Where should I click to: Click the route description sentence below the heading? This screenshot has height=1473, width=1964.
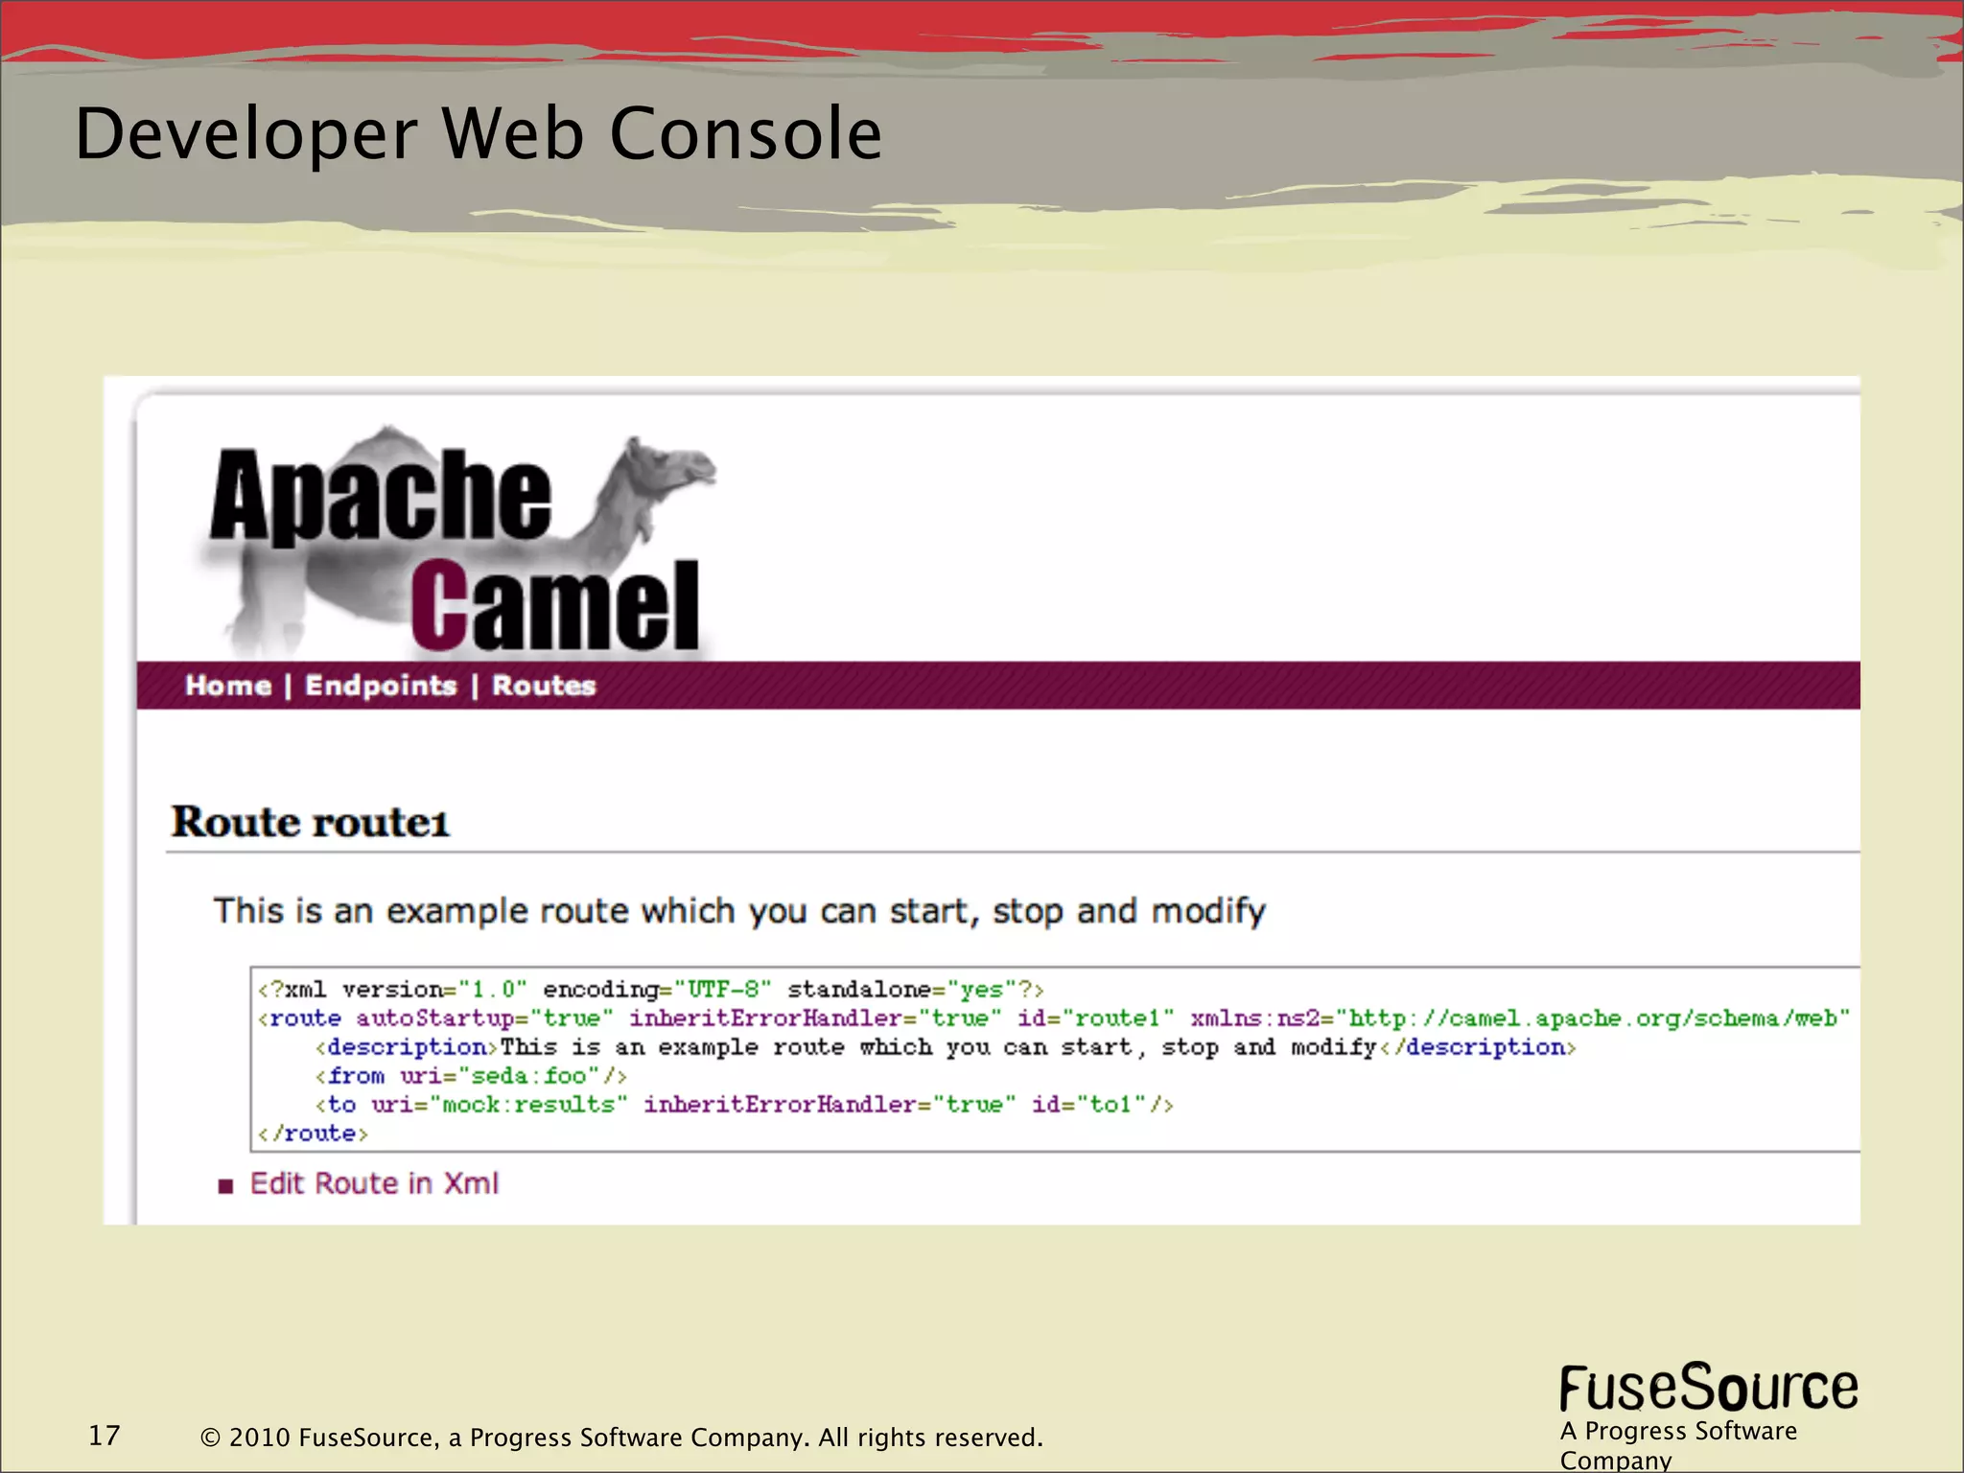click(738, 910)
